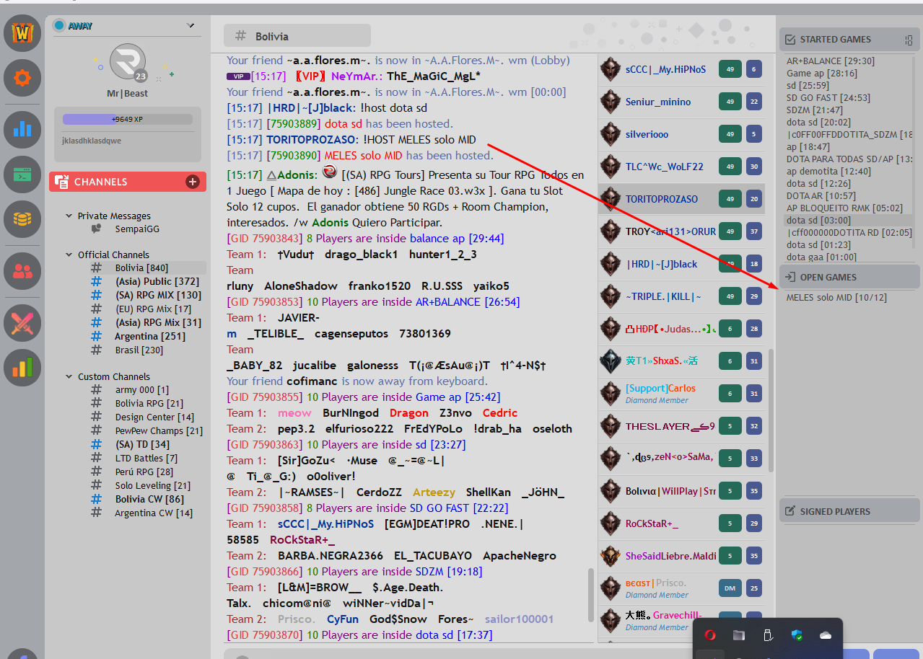Screen dimensions: 923x659
Task: Open the AWAY status dropdown
Action: click(x=191, y=25)
